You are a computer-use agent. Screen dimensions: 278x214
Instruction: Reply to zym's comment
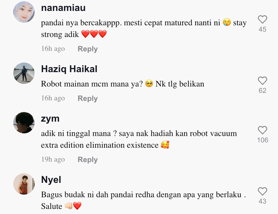[x=88, y=159]
